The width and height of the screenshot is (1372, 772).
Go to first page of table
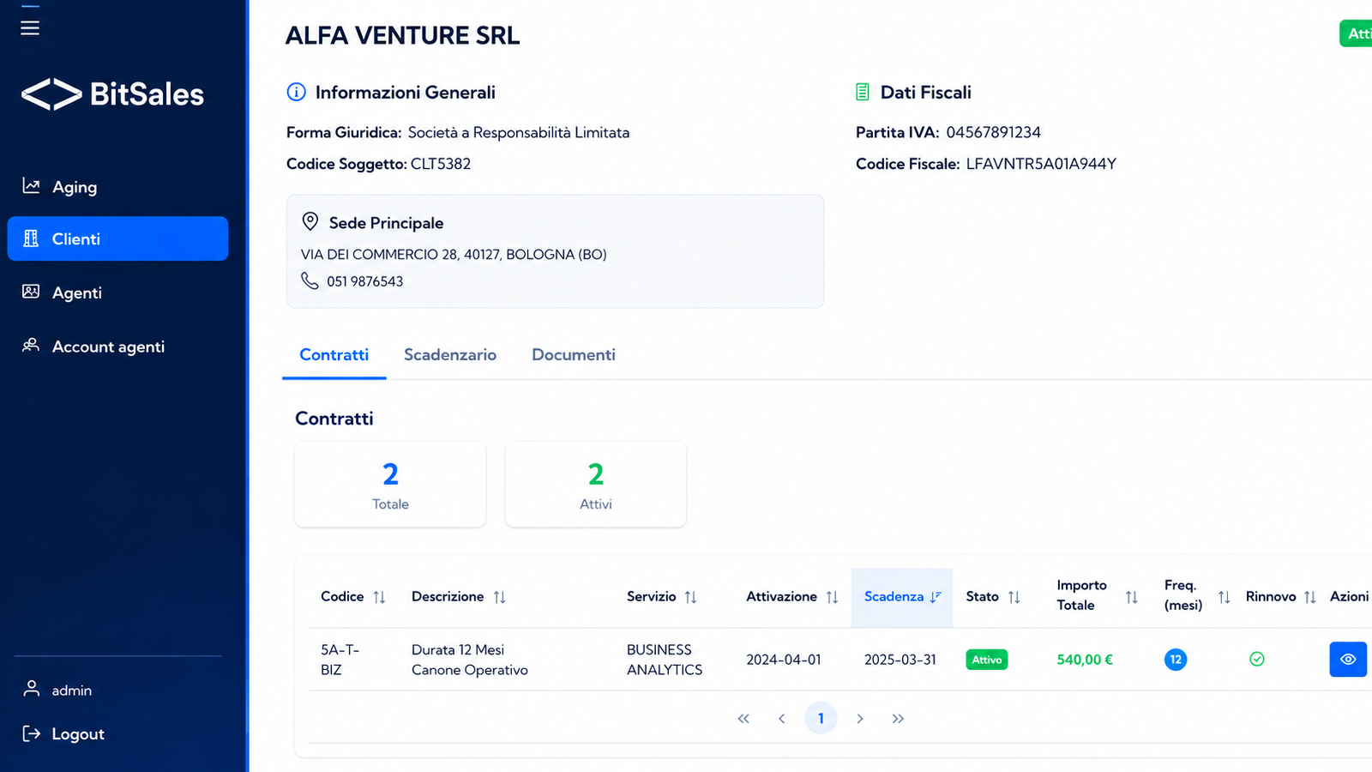pyautogui.click(x=743, y=719)
